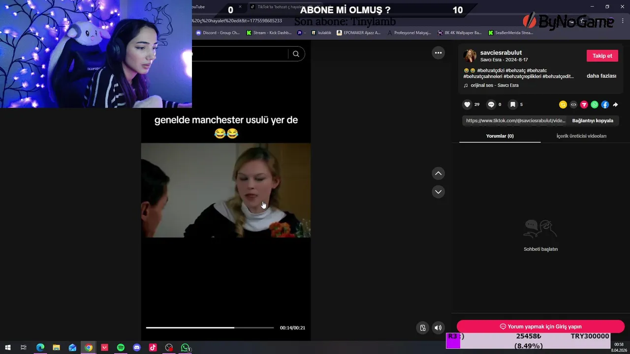Open the EPOMAKER Ajazz bookmark
The width and height of the screenshot is (630, 354).
[358, 33]
